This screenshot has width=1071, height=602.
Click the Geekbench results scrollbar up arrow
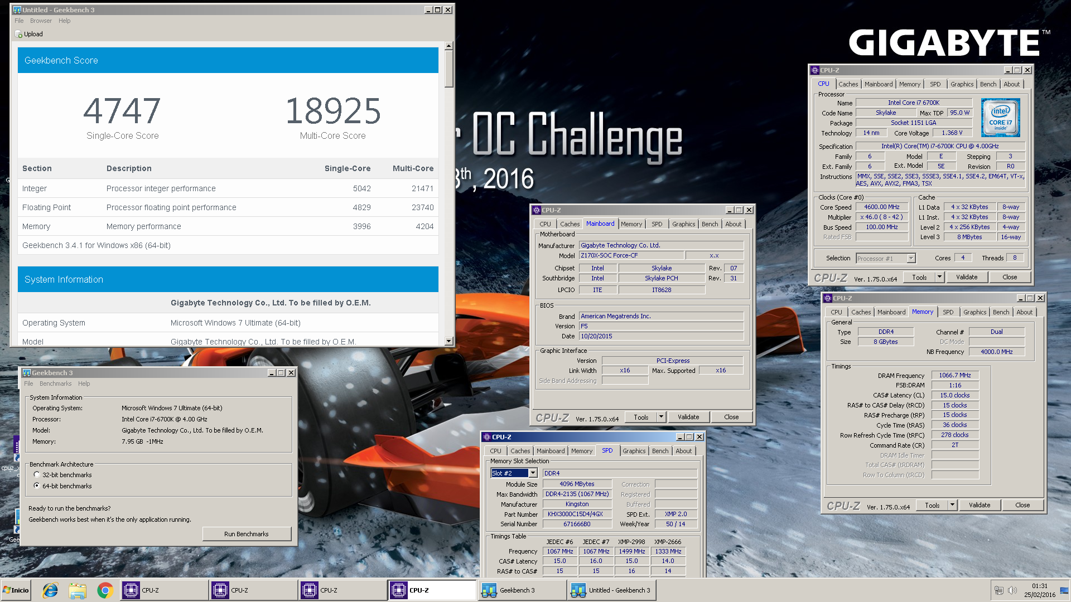pyautogui.click(x=448, y=46)
